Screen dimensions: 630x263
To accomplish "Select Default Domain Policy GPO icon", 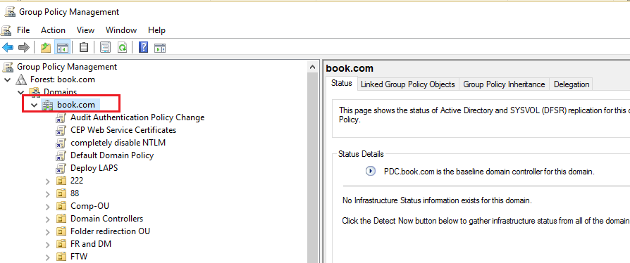I will [x=61, y=155].
